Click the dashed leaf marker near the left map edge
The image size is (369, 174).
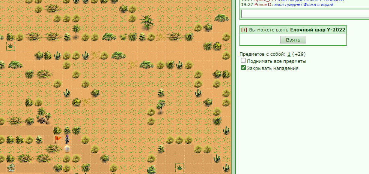[x=11, y=46]
